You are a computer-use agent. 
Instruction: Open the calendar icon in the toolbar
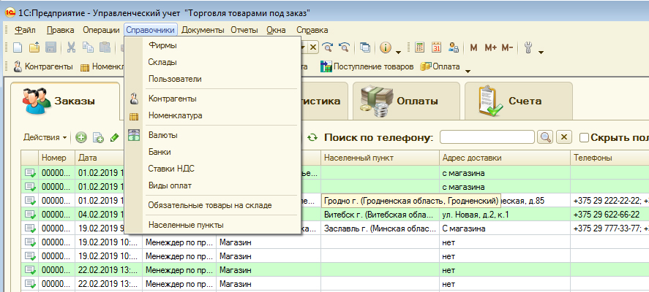437,47
